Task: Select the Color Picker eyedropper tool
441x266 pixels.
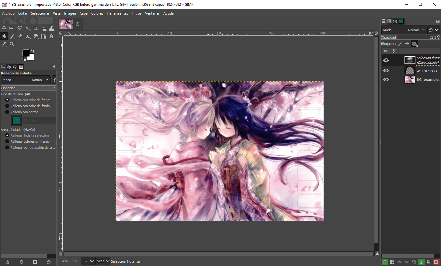Action: [x=4, y=44]
